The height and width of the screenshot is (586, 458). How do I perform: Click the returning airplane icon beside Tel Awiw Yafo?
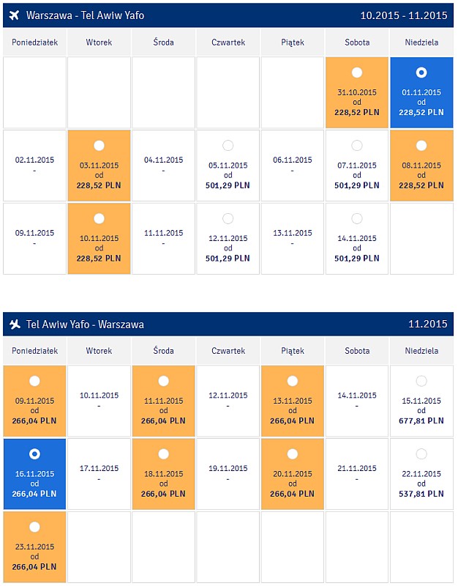tap(15, 324)
